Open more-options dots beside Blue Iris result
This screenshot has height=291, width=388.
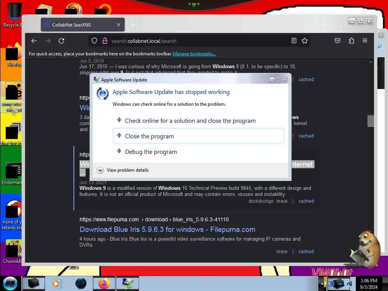[293, 252]
